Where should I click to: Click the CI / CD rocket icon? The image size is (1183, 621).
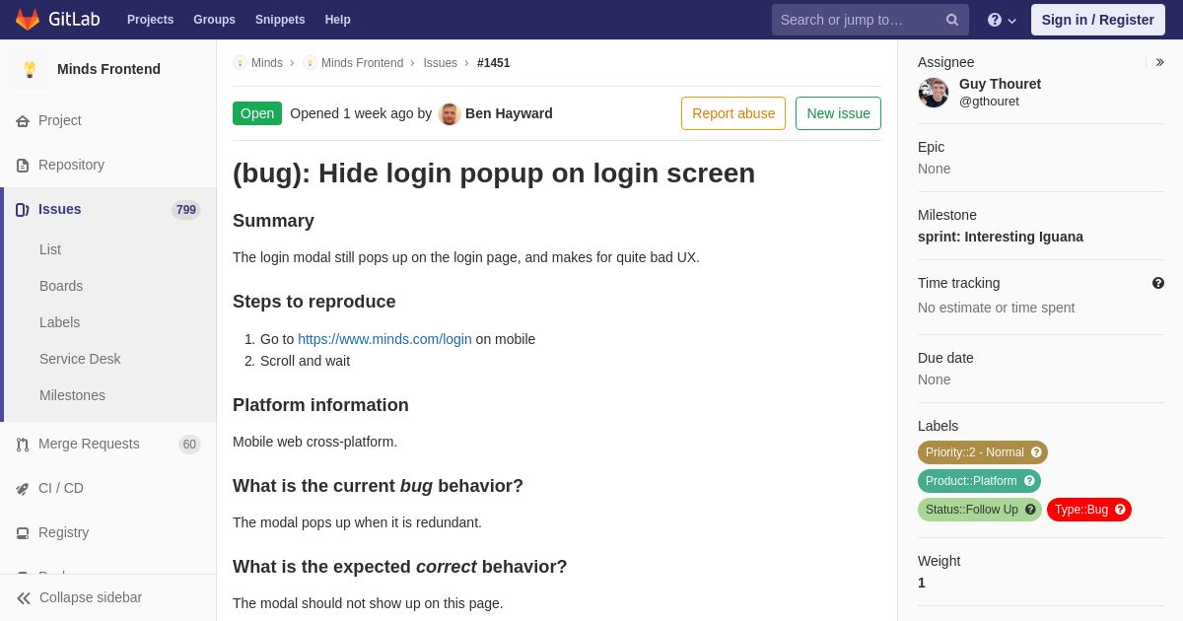tap(23, 488)
